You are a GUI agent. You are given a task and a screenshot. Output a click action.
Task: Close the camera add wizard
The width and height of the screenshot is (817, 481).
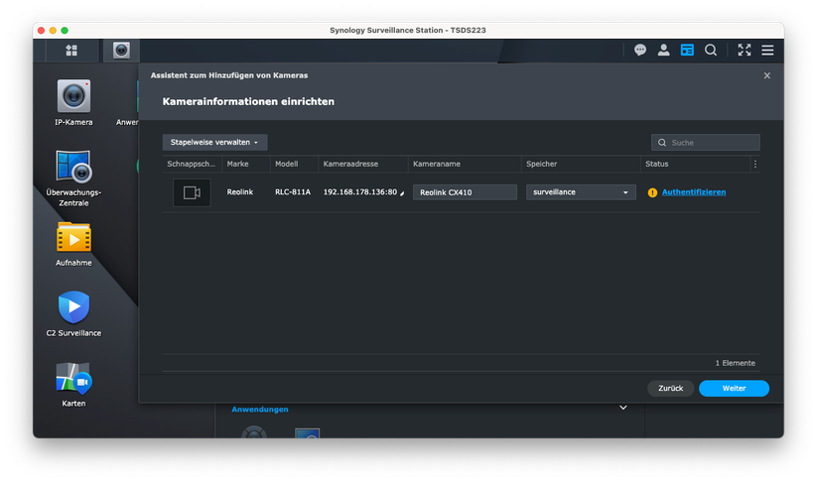767,75
